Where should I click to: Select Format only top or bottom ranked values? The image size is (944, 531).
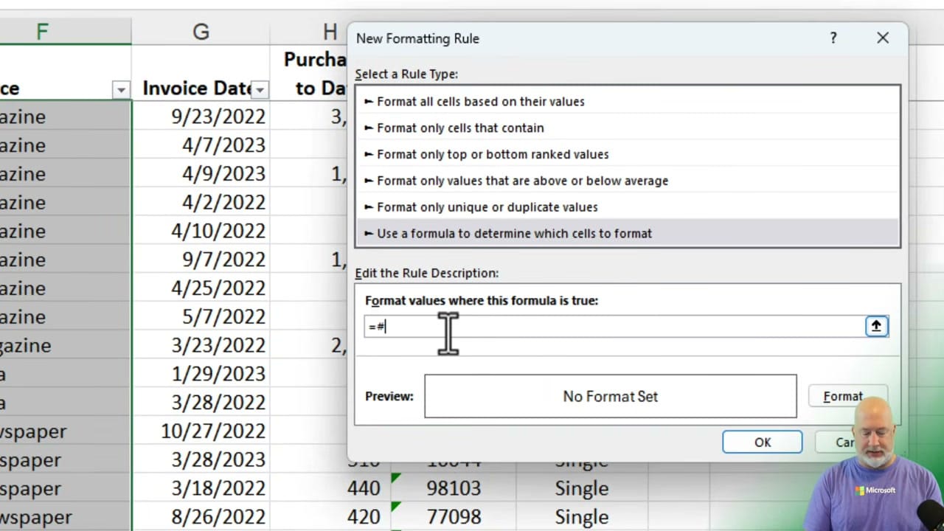(493, 154)
